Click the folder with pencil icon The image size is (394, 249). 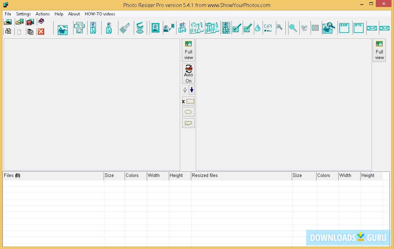pos(8,31)
